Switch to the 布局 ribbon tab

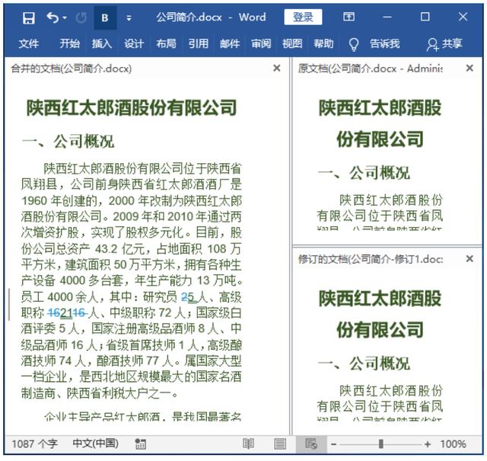(x=166, y=43)
